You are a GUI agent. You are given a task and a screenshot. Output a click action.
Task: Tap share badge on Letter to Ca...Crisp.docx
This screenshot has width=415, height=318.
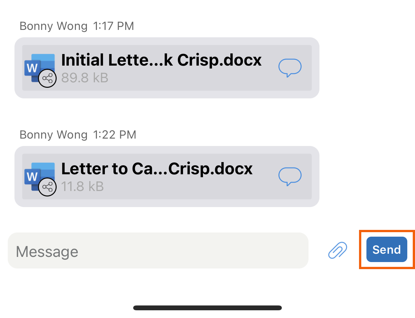[x=48, y=187]
